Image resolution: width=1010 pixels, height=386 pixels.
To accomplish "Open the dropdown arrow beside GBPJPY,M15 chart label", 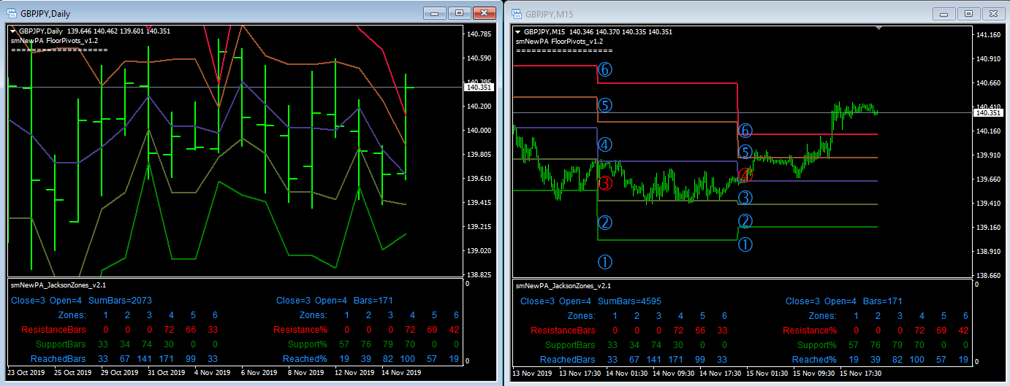I will 518,31.
